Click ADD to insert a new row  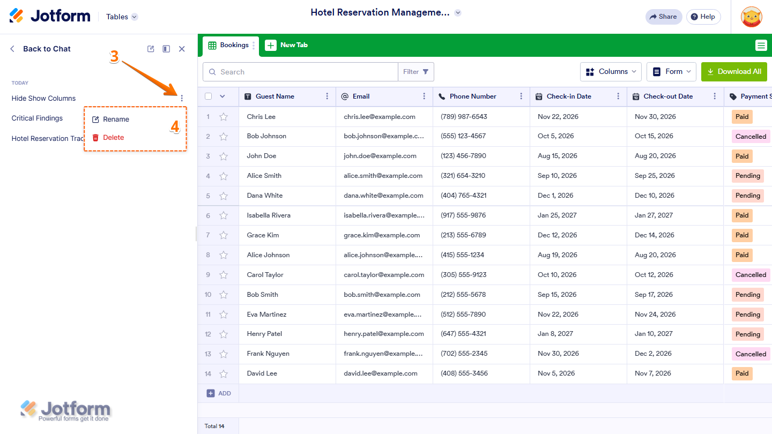point(219,393)
